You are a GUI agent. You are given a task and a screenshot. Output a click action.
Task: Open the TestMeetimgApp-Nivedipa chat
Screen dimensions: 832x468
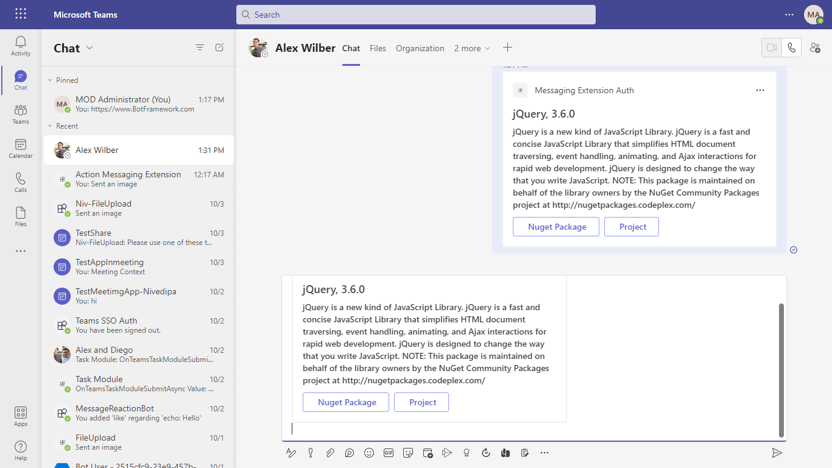[138, 296]
